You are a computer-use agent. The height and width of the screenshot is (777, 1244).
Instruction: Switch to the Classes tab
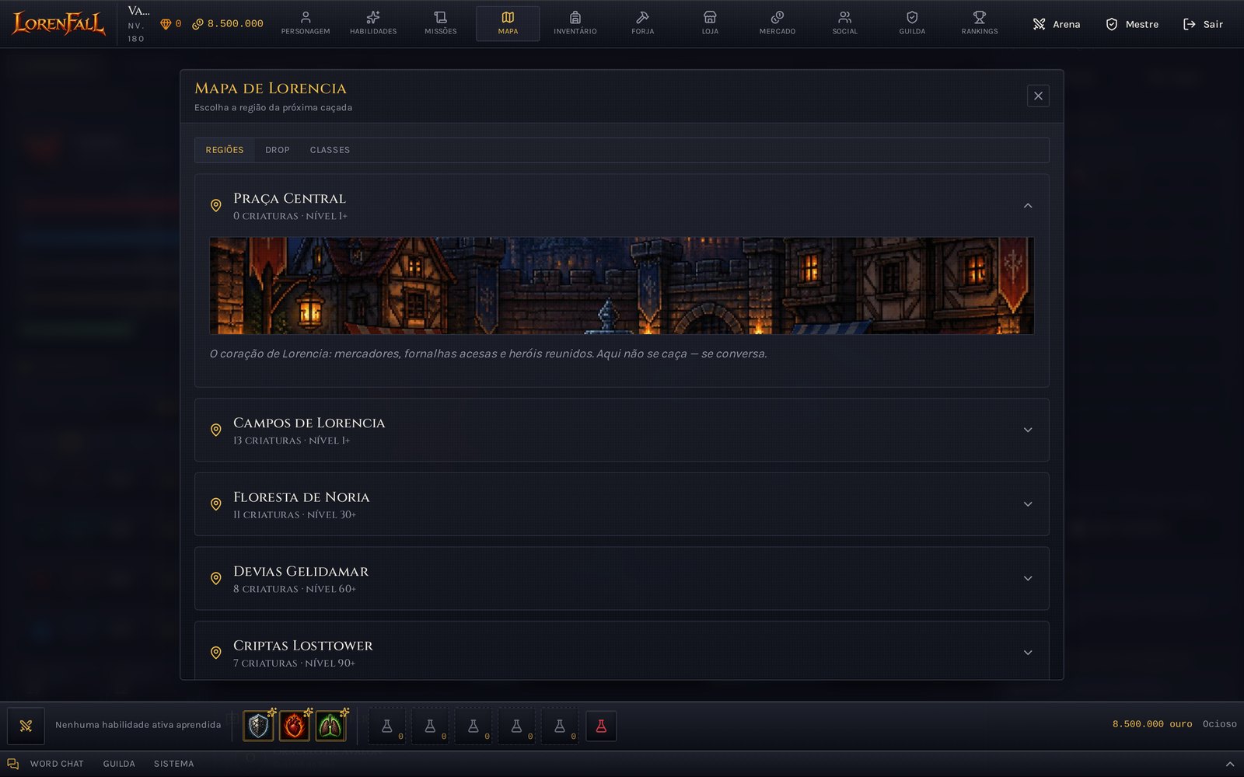[x=330, y=150]
